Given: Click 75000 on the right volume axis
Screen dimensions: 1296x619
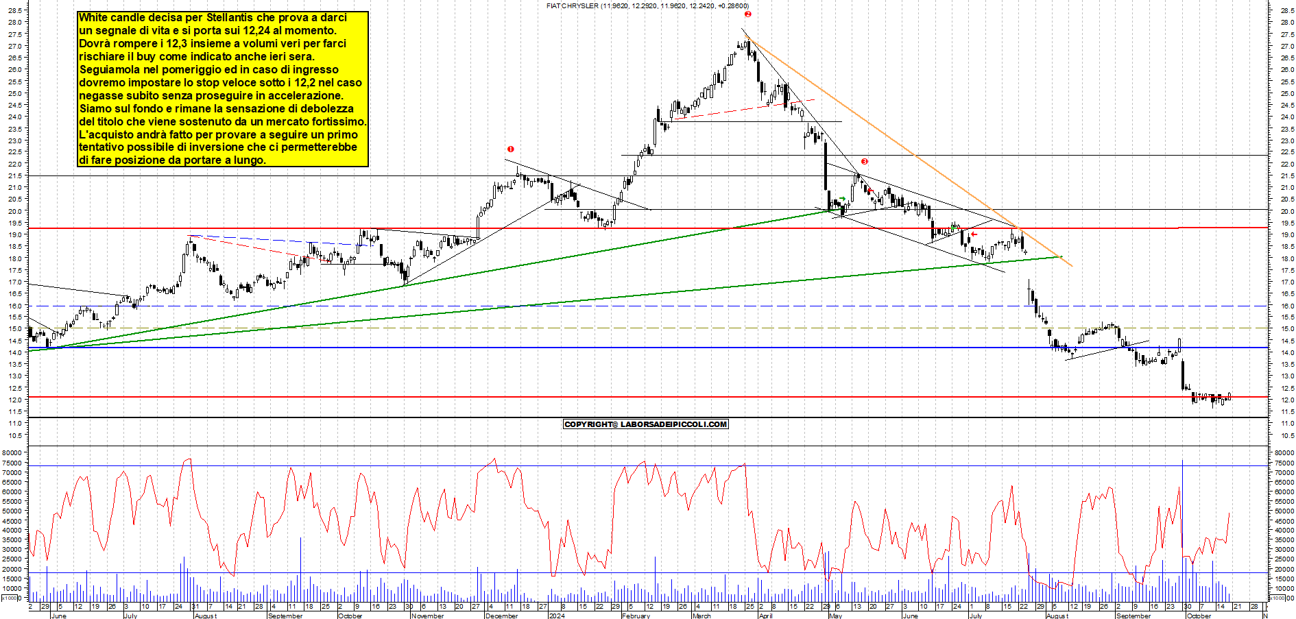Looking at the screenshot, I should point(1284,463).
